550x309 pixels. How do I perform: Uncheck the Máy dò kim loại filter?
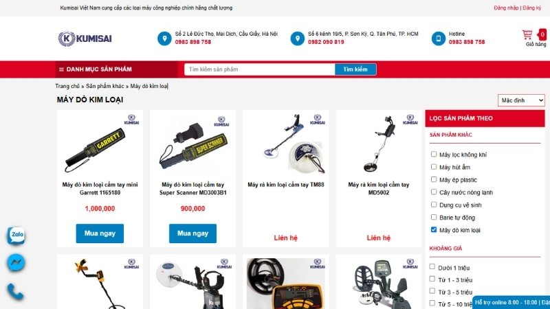point(434,230)
